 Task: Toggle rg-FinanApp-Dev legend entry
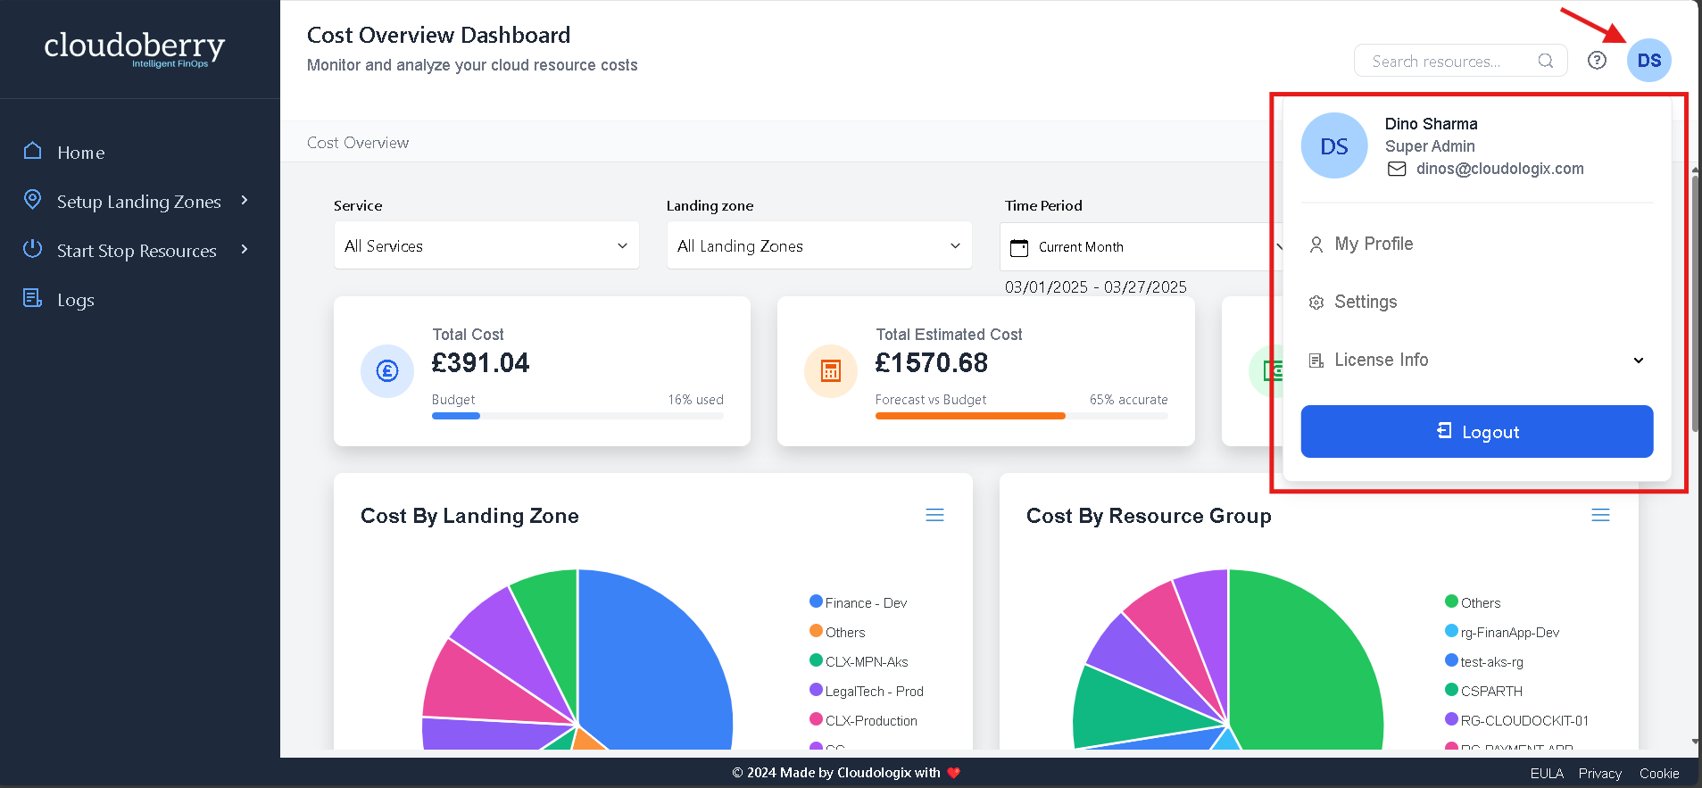click(1502, 632)
